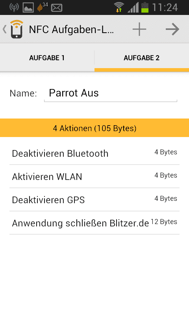Tap the battery icon in status bar
Image resolution: width=189 pixels, height=315 pixels.
(145, 7)
